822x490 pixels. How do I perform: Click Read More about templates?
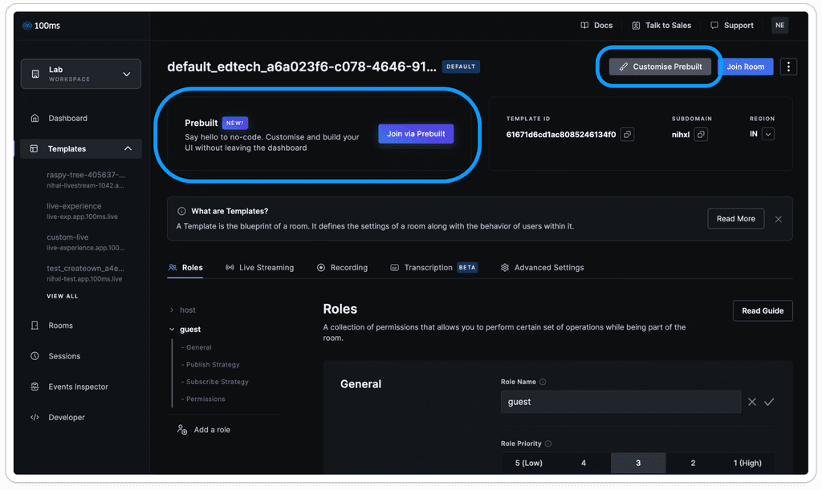click(735, 219)
